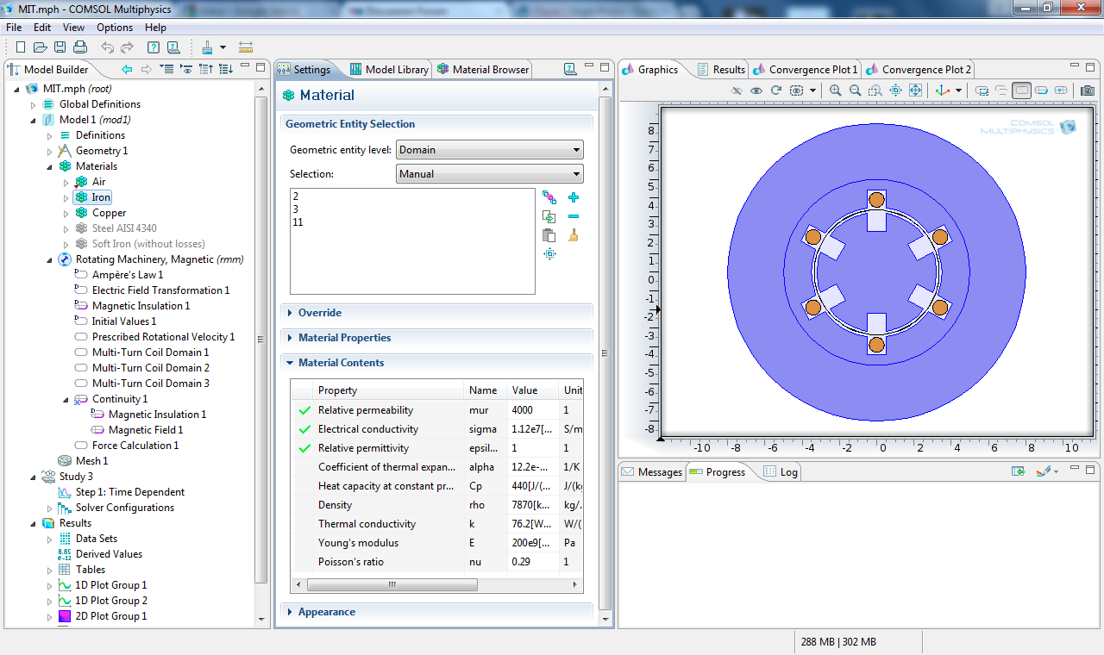The image size is (1104, 655).
Task: Click the Material Contents horizontal scrollbar
Action: click(391, 584)
